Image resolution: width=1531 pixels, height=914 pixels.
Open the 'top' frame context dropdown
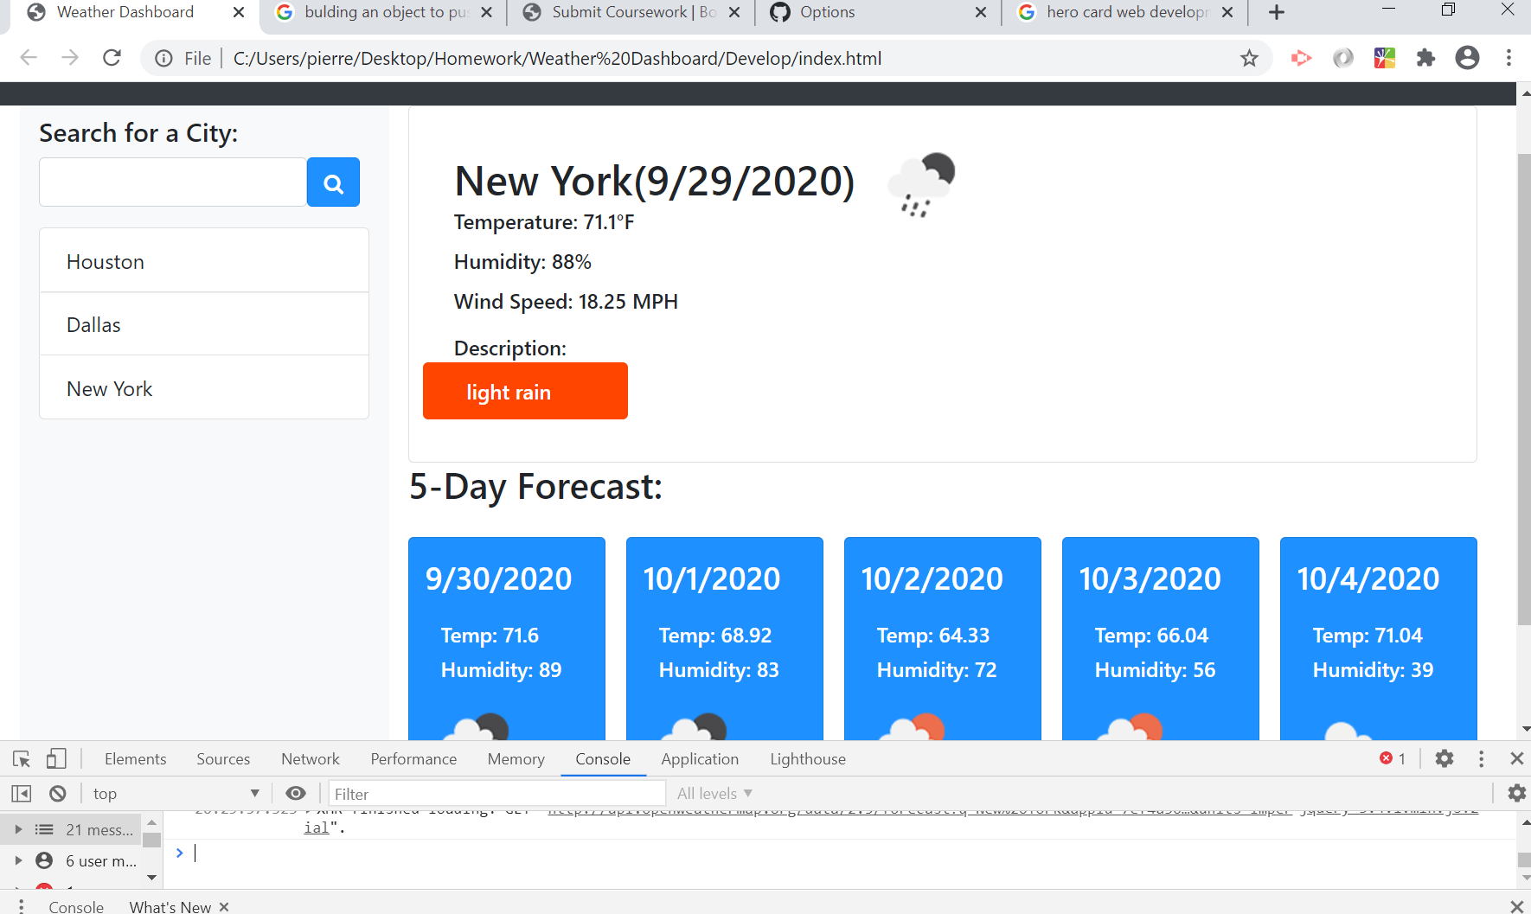coord(173,793)
